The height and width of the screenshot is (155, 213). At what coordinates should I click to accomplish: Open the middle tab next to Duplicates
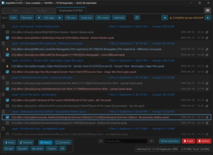[x=42, y=11]
